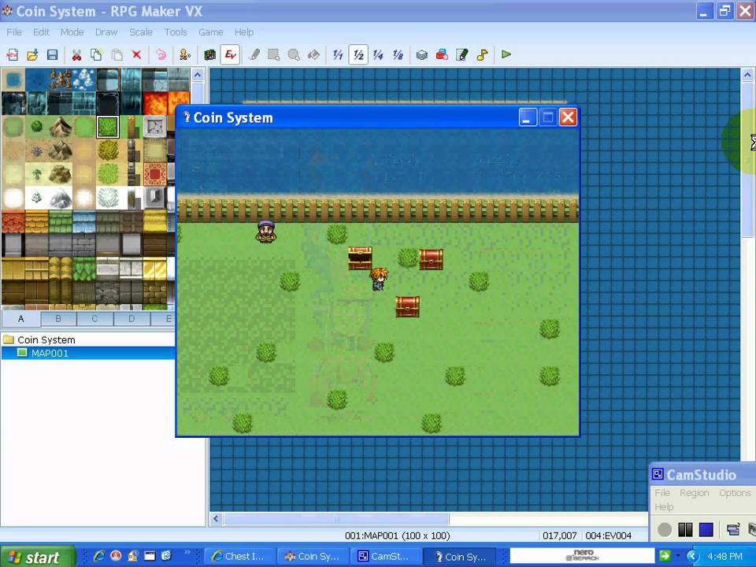This screenshot has height=567, width=756.
Task: Select MAP001 in the map tree
Action: [50, 353]
